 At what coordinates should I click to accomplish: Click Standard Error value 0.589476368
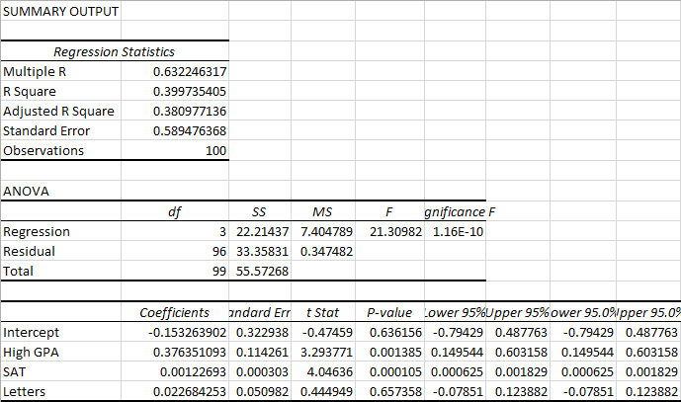coord(175,130)
